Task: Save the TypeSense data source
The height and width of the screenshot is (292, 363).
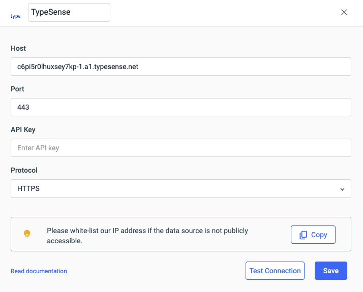Action: pyautogui.click(x=331, y=271)
